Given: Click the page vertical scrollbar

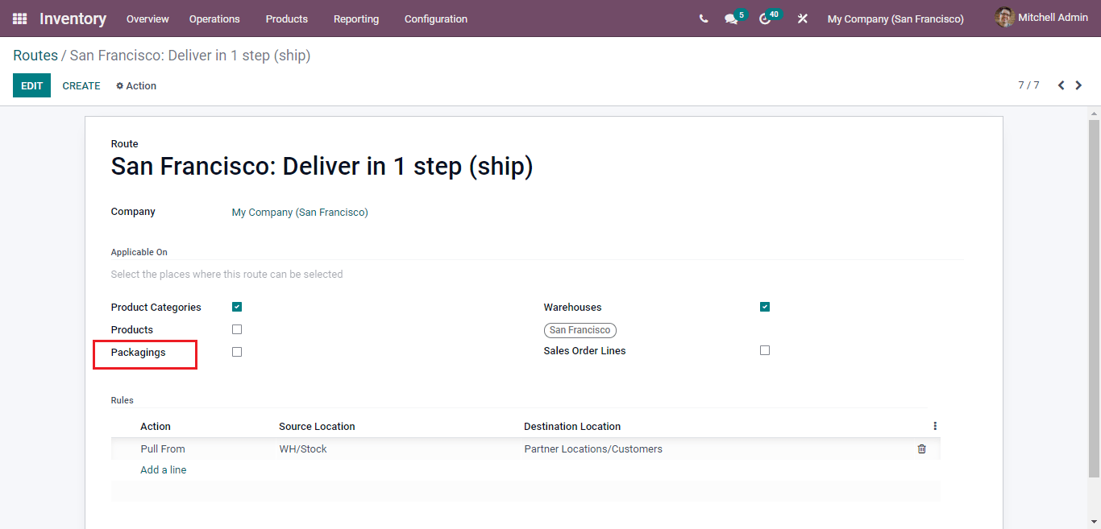Looking at the screenshot, I should [1094, 298].
